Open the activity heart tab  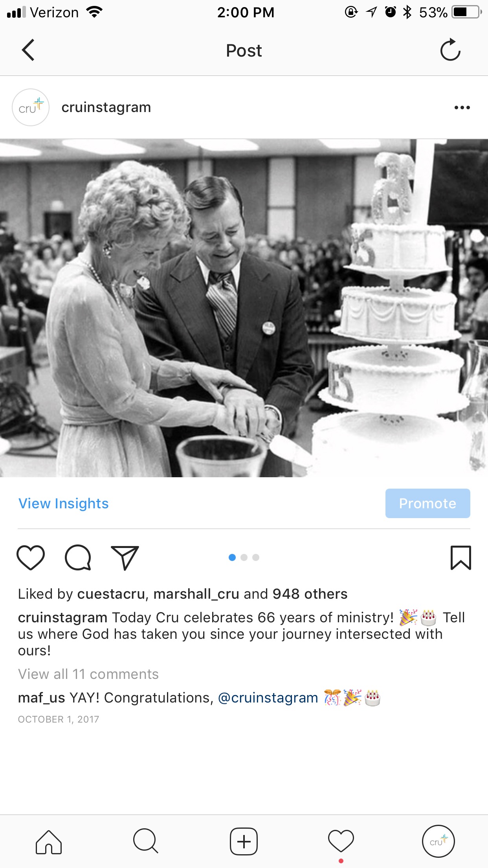(x=341, y=842)
